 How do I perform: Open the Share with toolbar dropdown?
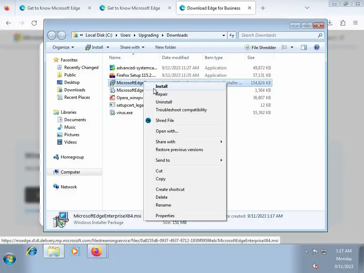pos(132,47)
